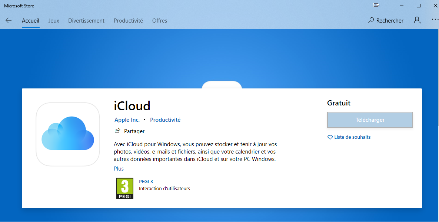This screenshot has height=222, width=439.
Task: Click the Partager share icon
Action: point(117,131)
